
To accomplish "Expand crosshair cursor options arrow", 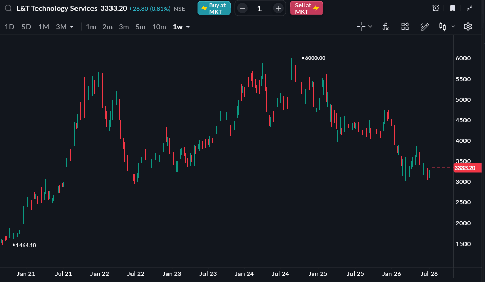I will pyautogui.click(x=370, y=27).
